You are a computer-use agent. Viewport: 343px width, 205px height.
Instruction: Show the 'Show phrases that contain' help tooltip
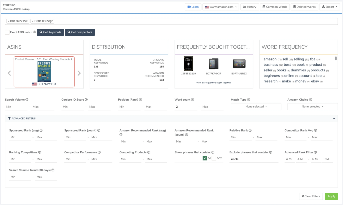click(213, 152)
